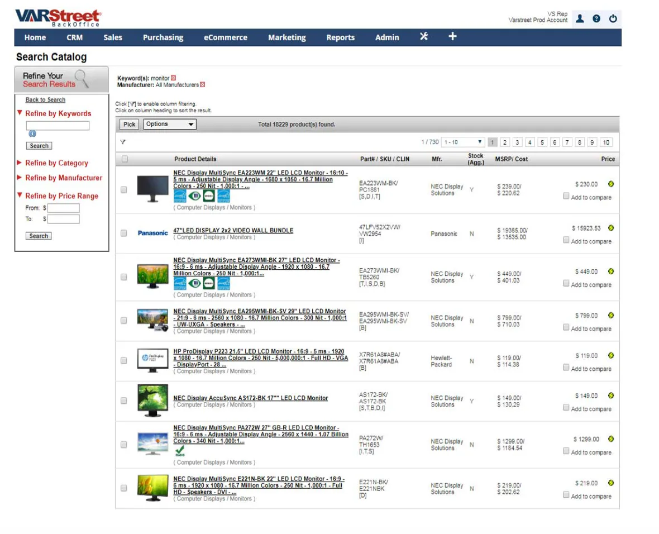The image size is (659, 534).
Task: Open help via the question mark icon
Action: (x=596, y=18)
